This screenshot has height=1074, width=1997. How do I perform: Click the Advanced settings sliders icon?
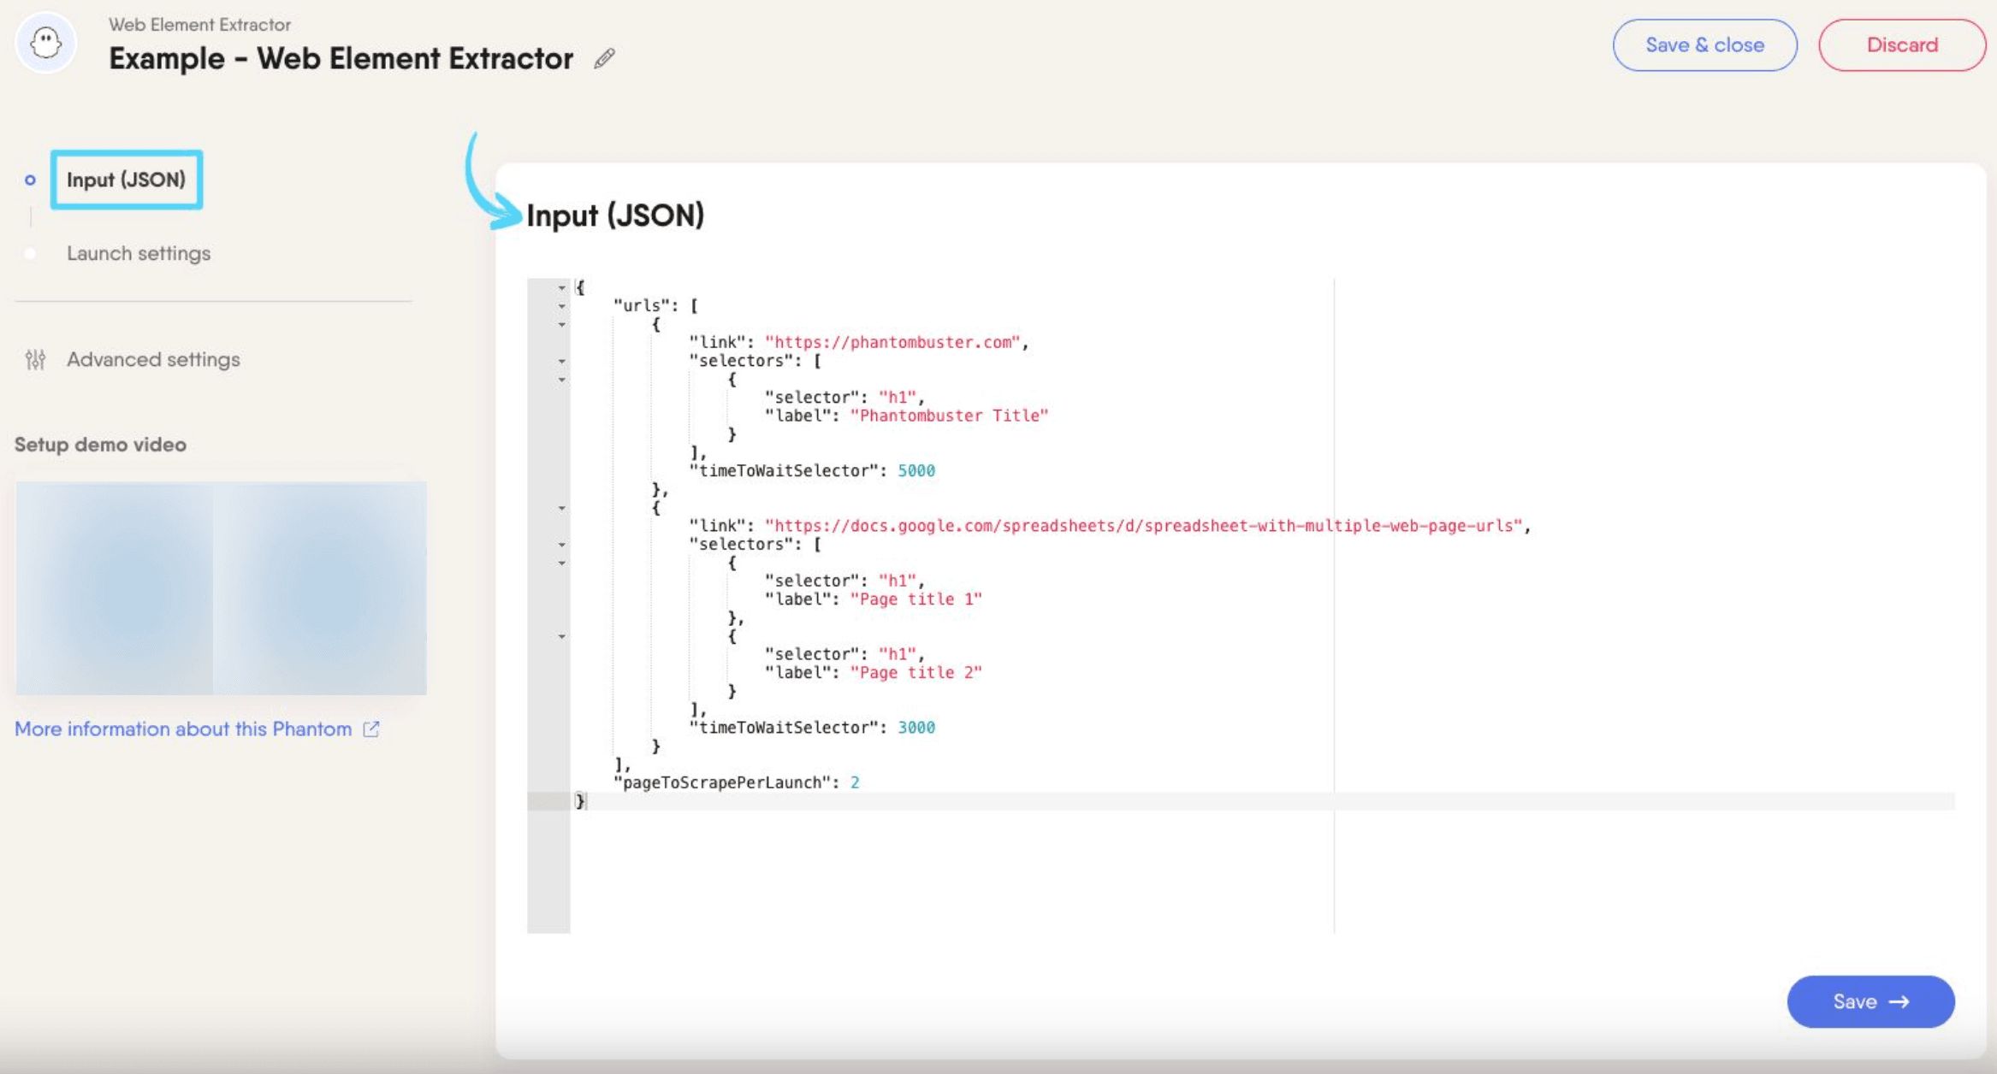[35, 359]
